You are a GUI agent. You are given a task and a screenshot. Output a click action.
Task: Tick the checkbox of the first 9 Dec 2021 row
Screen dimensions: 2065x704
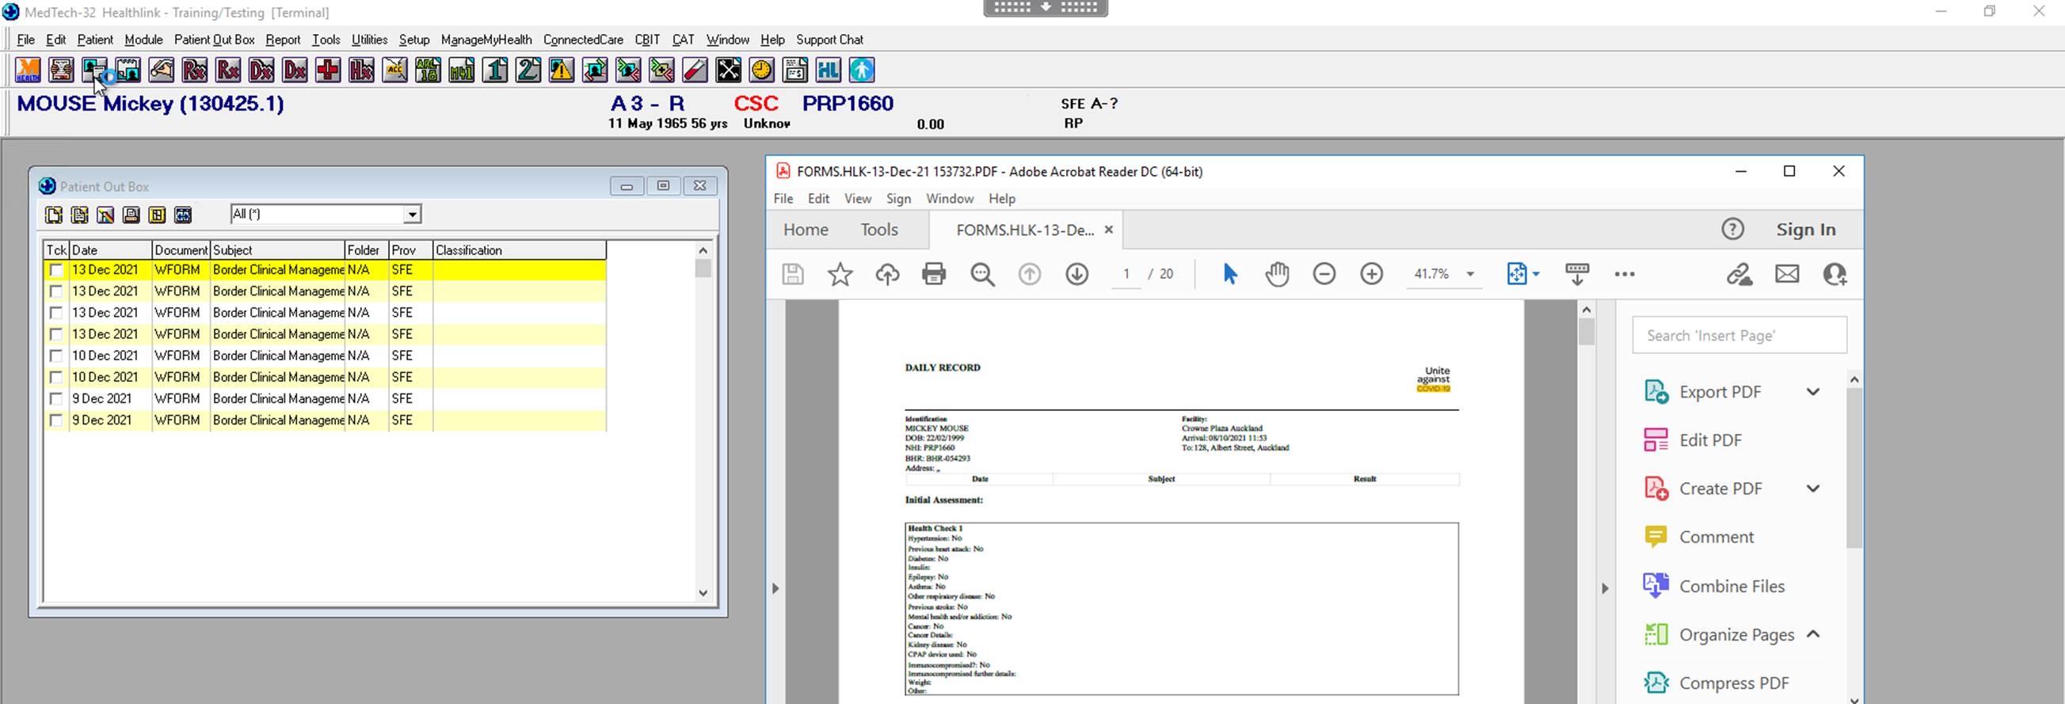(x=56, y=398)
